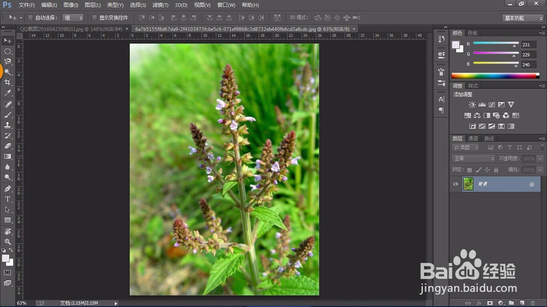
Task: Switch to the 色板 tab
Action: click(x=473, y=33)
